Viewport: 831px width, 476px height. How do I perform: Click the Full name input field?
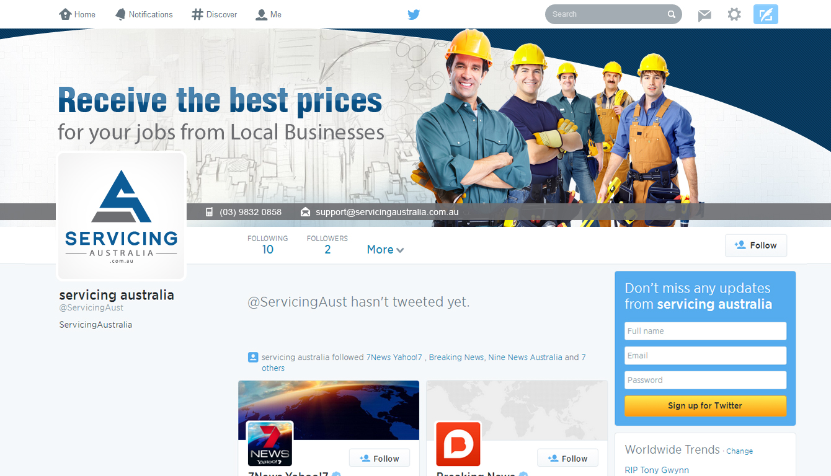coord(705,330)
